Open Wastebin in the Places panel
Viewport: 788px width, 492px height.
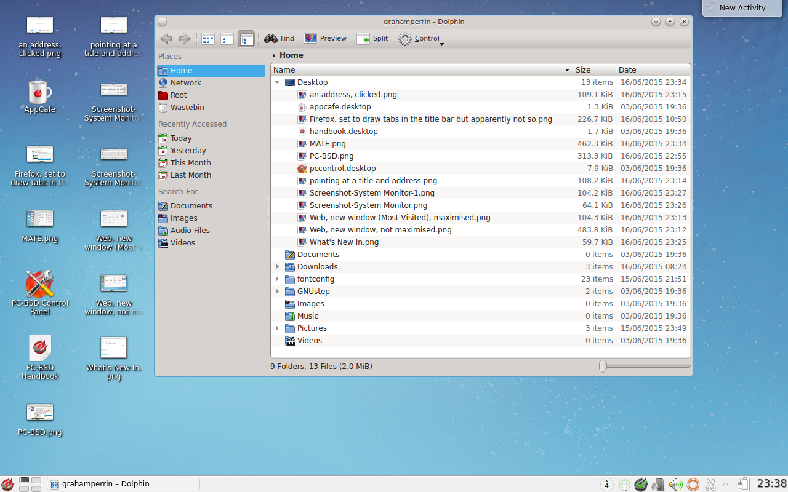tap(211, 108)
